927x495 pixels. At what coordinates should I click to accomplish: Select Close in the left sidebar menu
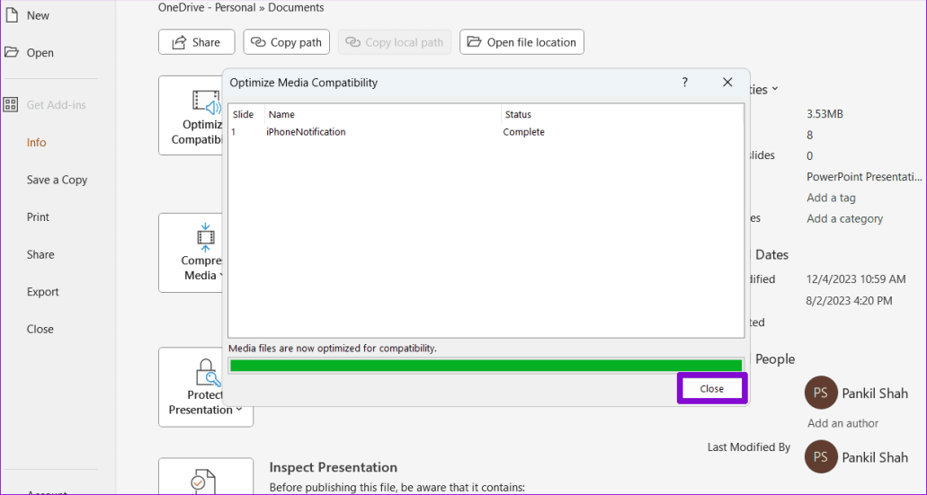point(40,329)
